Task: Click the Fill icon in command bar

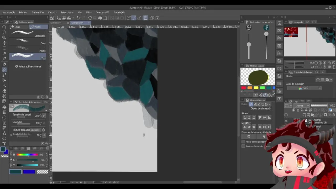Action: tap(100, 18)
